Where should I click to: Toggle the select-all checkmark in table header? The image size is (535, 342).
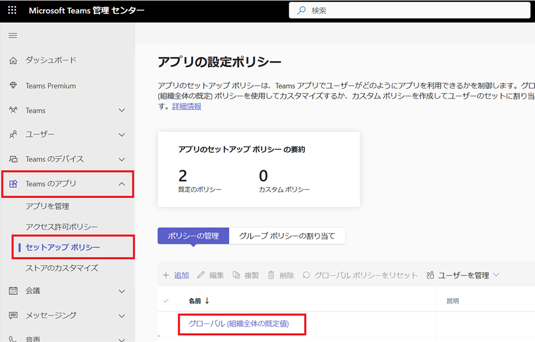[x=166, y=300]
